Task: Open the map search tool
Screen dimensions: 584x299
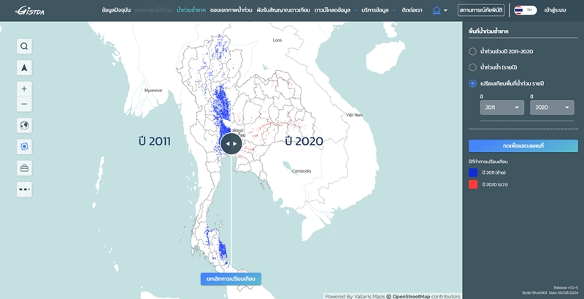Action: tap(24, 46)
